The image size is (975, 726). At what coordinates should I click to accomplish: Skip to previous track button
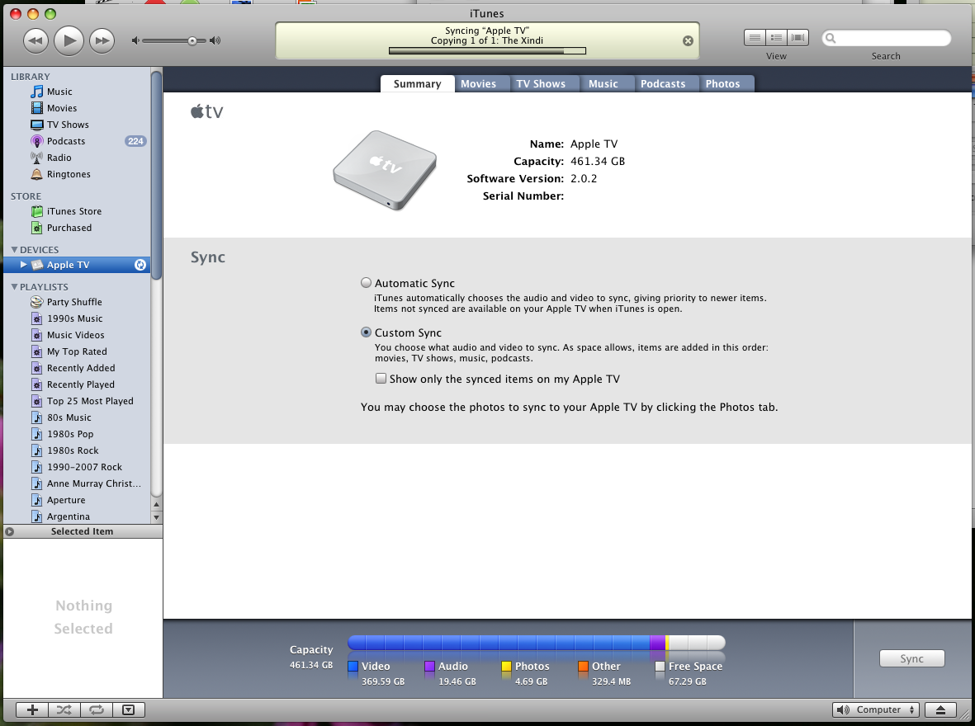point(35,41)
